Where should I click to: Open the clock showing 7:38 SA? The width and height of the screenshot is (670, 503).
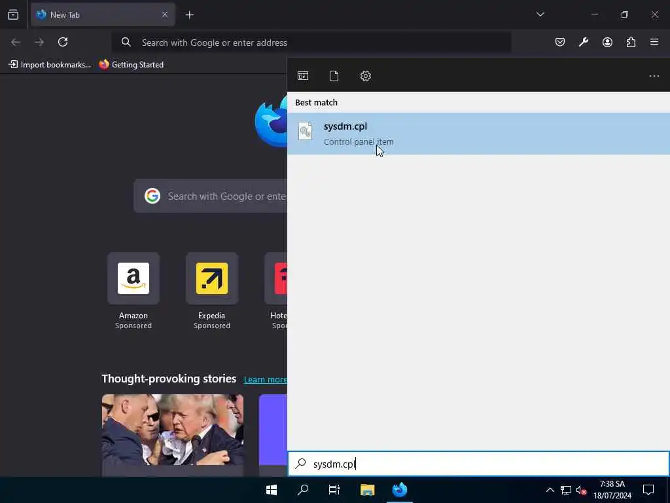point(612,490)
